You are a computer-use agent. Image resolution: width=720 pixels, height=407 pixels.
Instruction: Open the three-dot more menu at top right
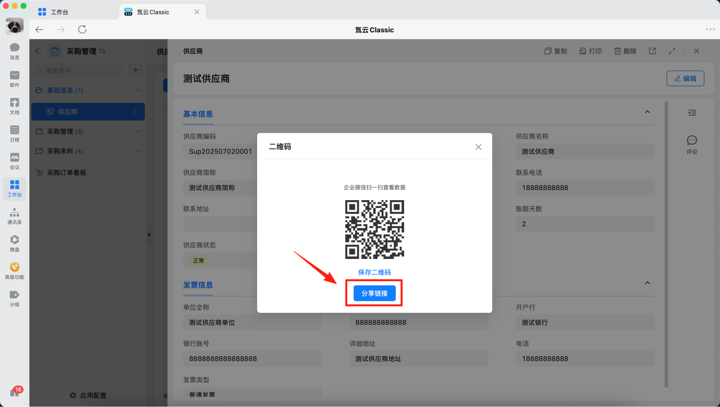point(710,29)
